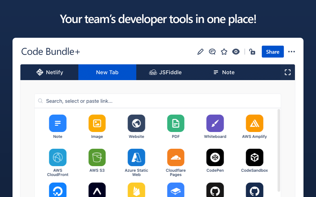Toggle the watch eye icon
This screenshot has height=197, width=316.
pos(236,52)
